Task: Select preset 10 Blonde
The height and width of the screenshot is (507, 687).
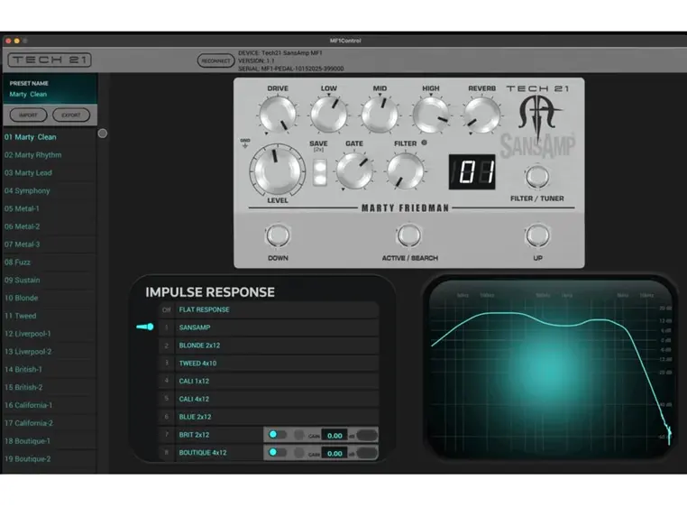Action: [x=50, y=299]
